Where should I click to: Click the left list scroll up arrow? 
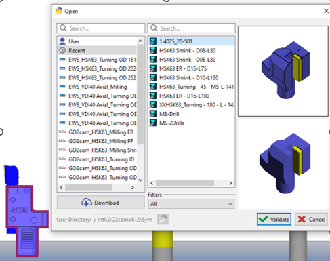[x=140, y=41]
